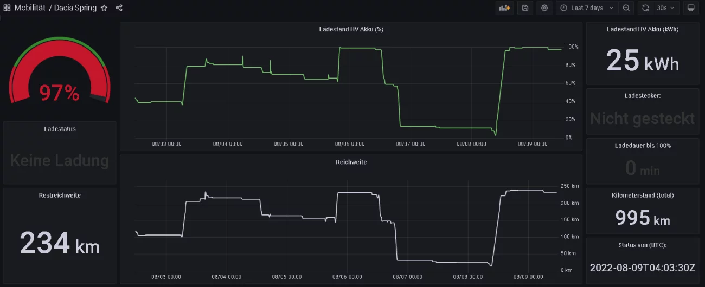Screen dimensions: 705x287
Task: Refresh the dashboard now
Action: point(645,8)
